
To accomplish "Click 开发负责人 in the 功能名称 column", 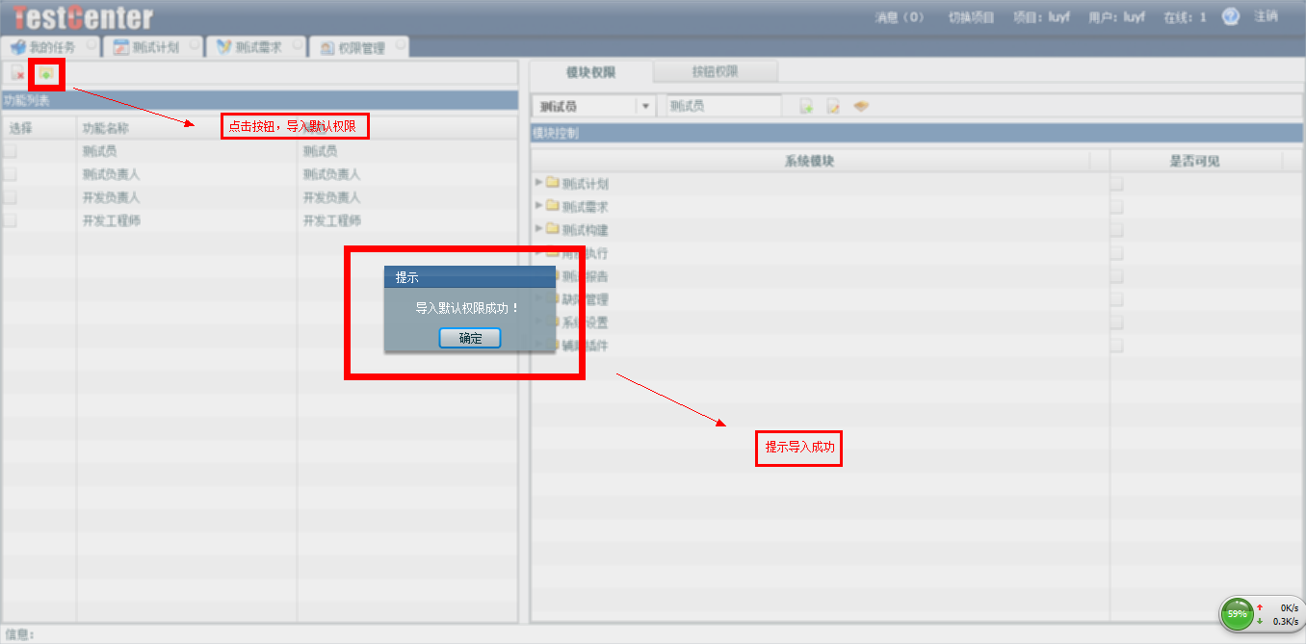I will 112,197.
